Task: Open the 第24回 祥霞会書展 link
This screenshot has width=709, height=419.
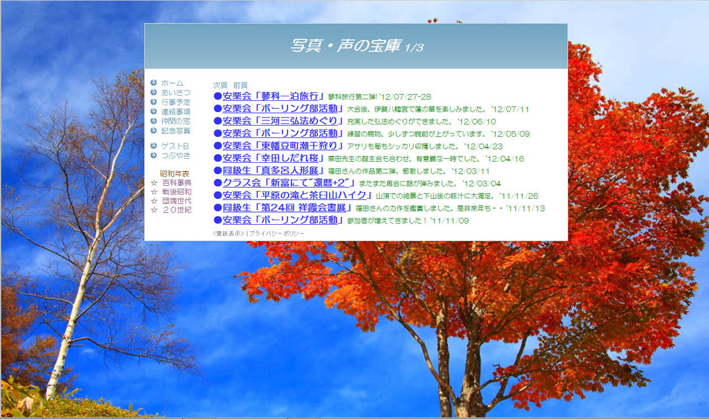Action: pyautogui.click(x=287, y=208)
